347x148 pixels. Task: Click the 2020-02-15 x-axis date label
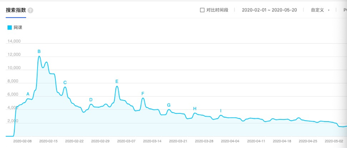coord(50,141)
